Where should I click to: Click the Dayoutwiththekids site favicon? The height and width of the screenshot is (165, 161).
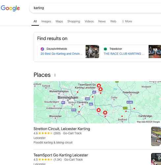42,49
